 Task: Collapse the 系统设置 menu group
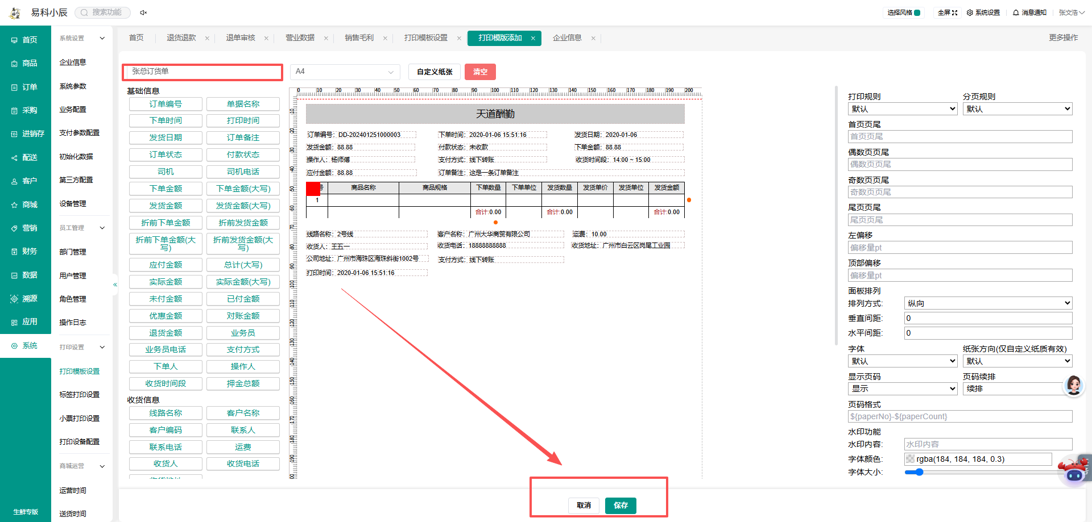(102, 39)
